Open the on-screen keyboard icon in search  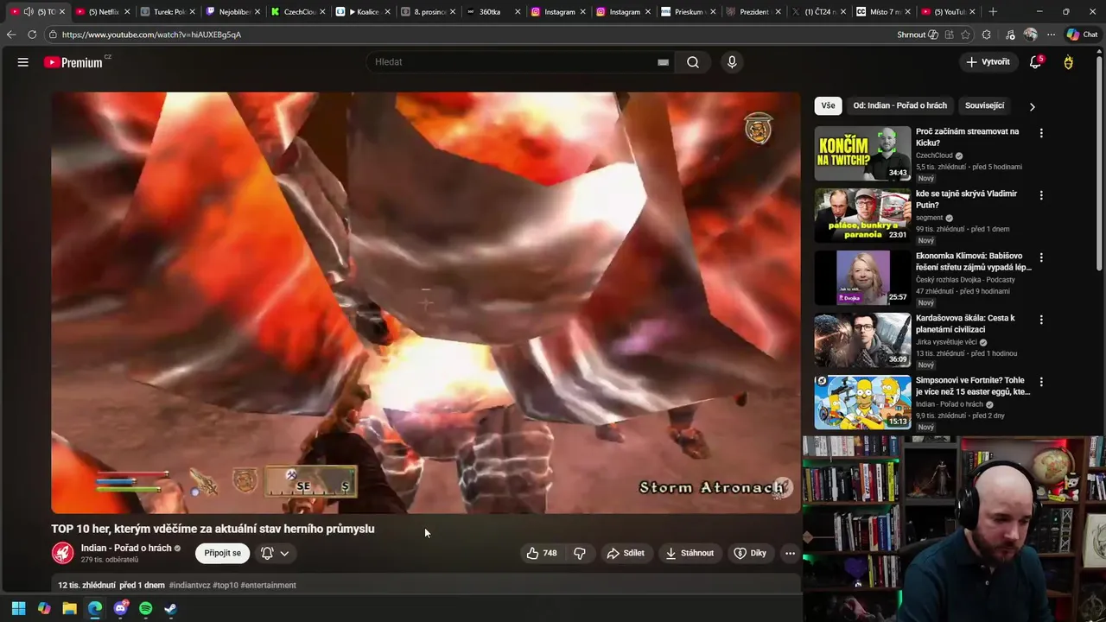coord(663,62)
